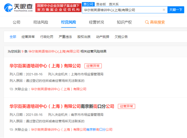Open the 司法风险 navigation tab

pos(40,22)
